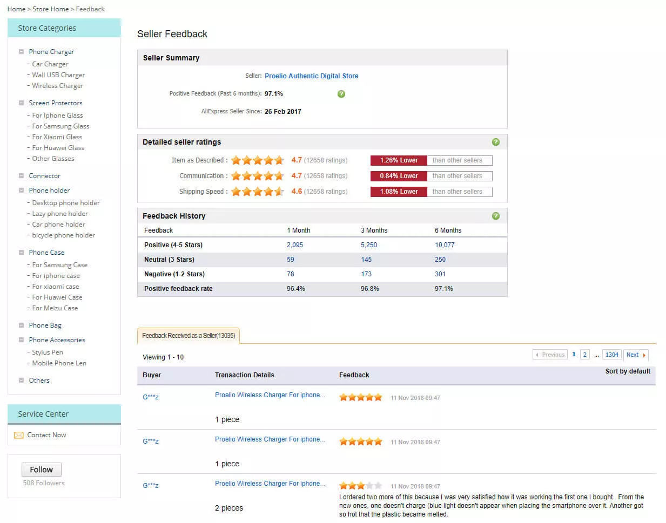The image size is (666, 523).
Task: Click the Item as Described star rating
Action: (258, 160)
